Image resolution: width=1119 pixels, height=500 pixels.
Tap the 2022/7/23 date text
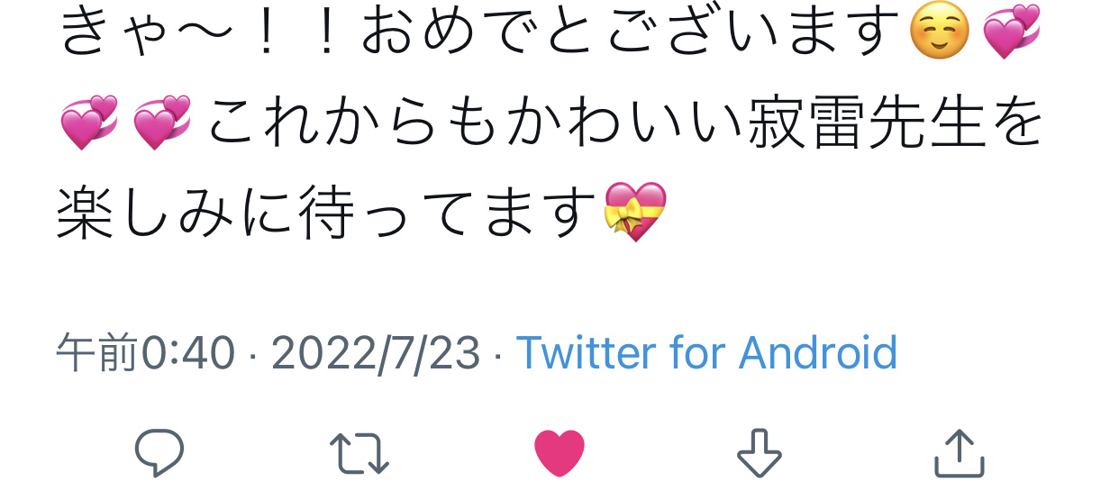click(376, 353)
